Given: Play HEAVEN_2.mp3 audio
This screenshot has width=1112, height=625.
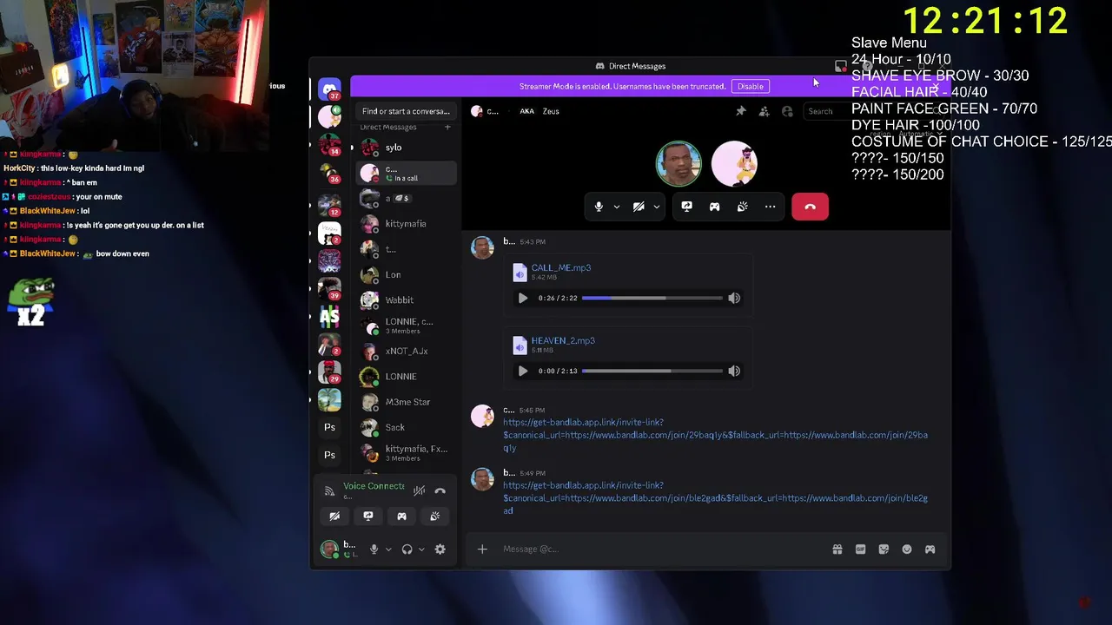Looking at the screenshot, I should point(523,371).
